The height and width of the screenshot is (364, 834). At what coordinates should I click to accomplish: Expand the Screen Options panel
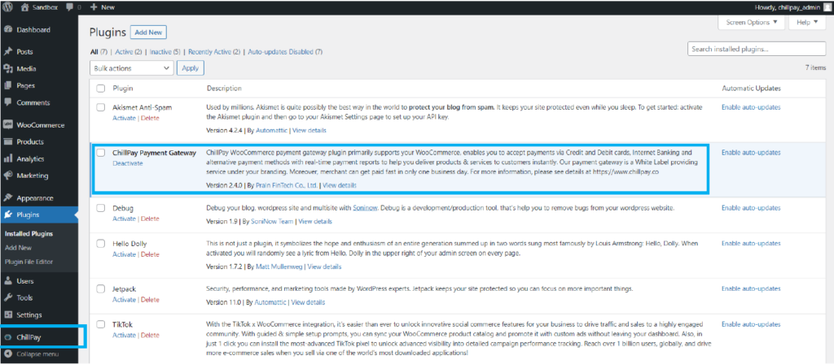[x=751, y=22]
